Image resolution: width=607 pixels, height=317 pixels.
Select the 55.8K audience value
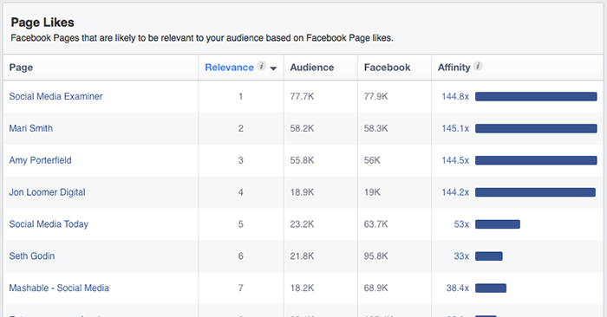click(x=302, y=160)
